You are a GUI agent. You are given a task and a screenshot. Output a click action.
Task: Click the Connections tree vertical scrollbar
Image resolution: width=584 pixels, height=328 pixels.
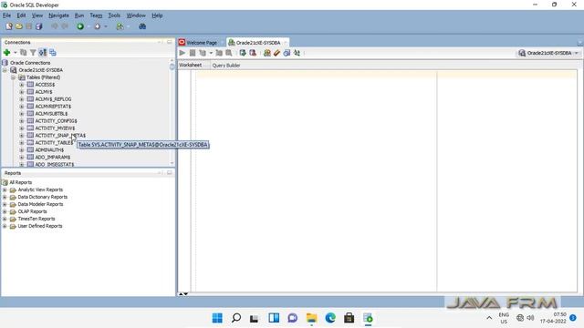point(172,111)
